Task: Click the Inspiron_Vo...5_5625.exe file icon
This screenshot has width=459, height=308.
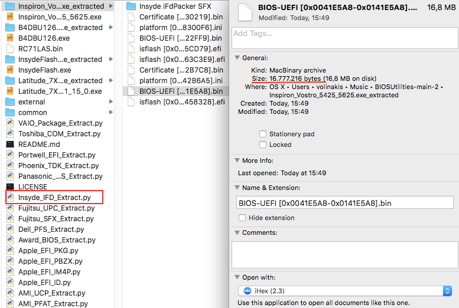Action: pyautogui.click(x=10, y=17)
